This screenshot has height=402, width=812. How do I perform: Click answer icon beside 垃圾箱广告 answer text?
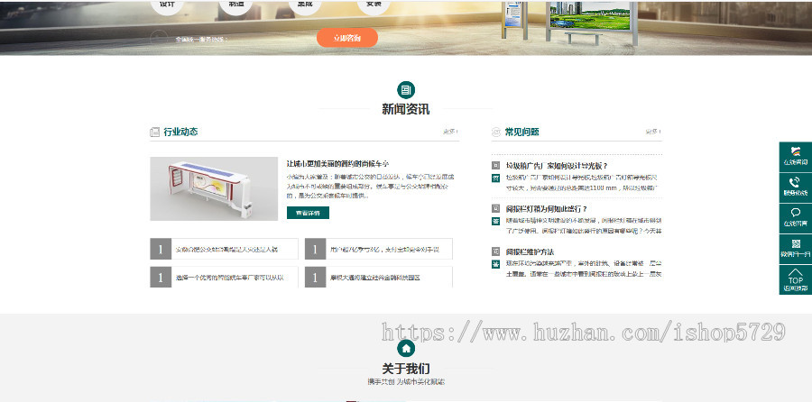[495, 178]
